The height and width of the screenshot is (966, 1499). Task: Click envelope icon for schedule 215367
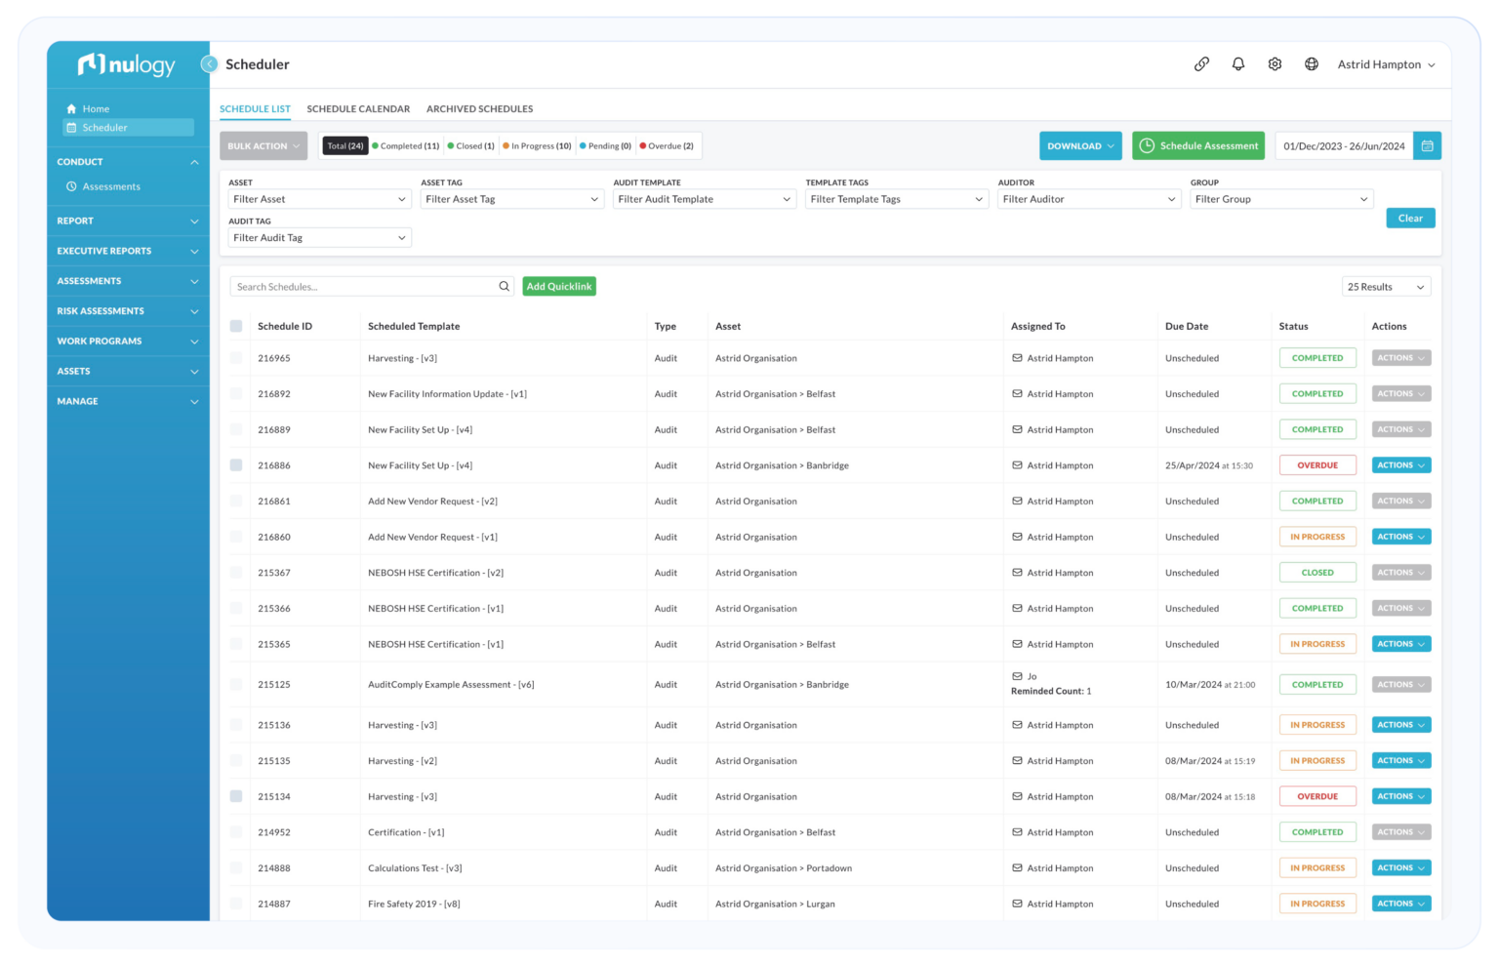tap(1017, 573)
